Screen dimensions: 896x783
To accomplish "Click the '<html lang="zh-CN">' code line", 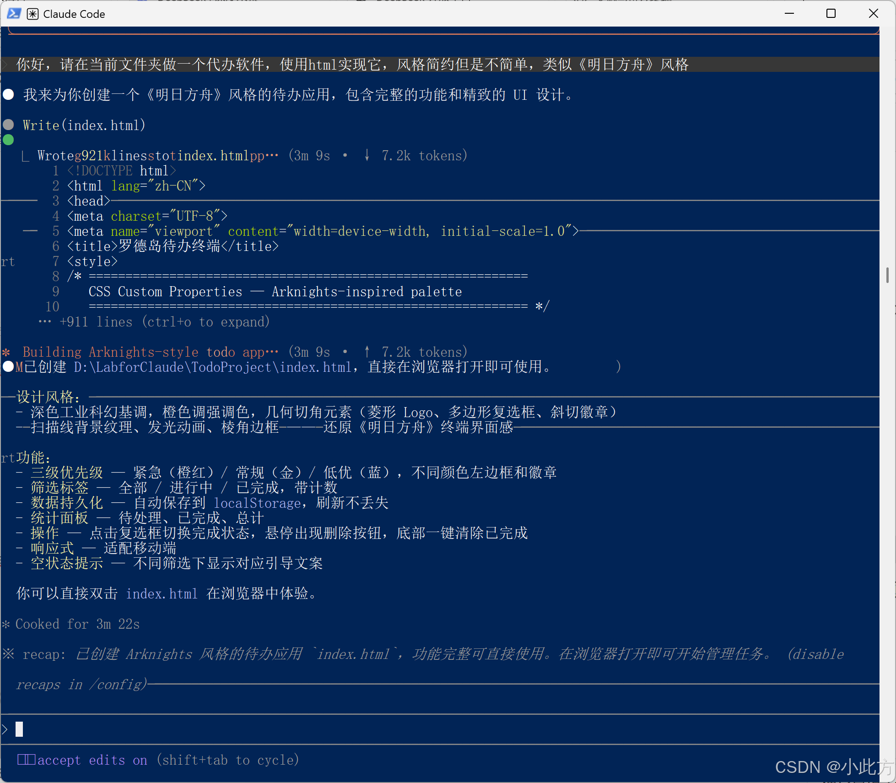I will [x=136, y=186].
